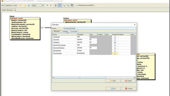Select the Entity tool in toolbar

[x=60, y=5]
